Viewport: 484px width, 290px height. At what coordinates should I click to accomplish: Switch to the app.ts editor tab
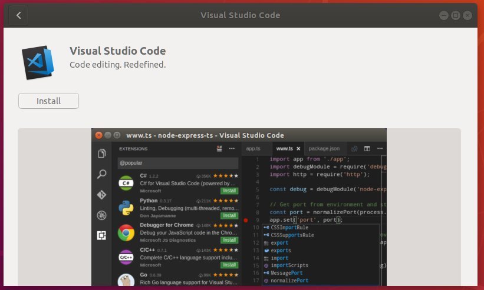coord(253,148)
